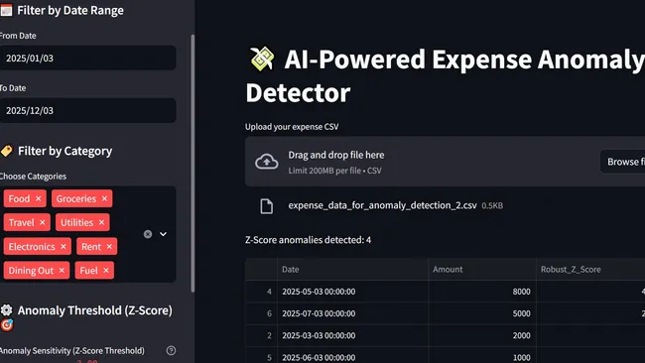Click the Filter by Category tag icon
Viewport: 645px width, 363px height.
pos(7,151)
